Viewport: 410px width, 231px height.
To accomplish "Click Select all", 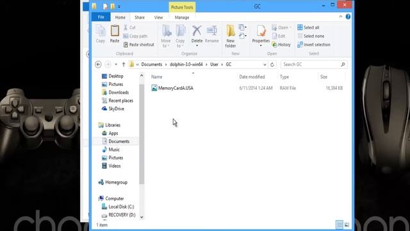I will click(308, 28).
